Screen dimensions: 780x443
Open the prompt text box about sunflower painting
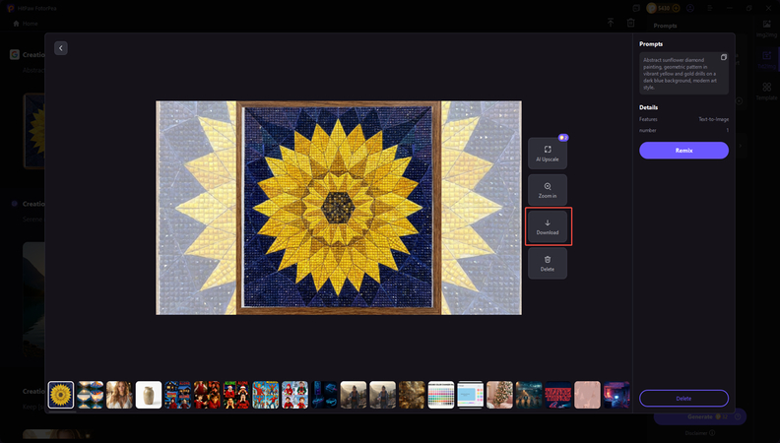(x=684, y=73)
